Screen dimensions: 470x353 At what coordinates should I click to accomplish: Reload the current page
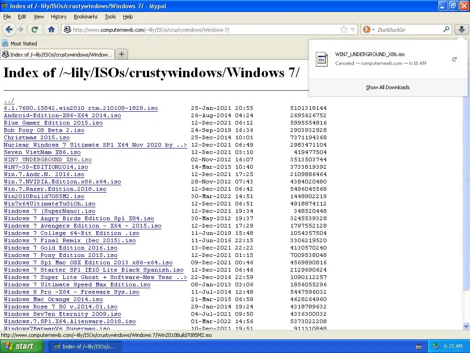coord(34,29)
